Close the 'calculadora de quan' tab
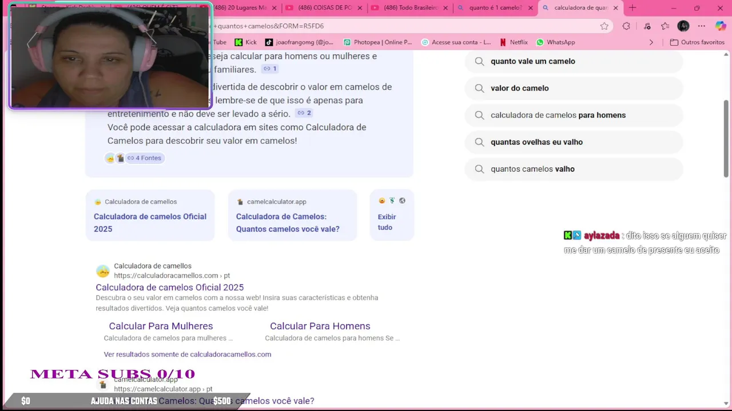The height and width of the screenshot is (411, 732). click(616, 8)
